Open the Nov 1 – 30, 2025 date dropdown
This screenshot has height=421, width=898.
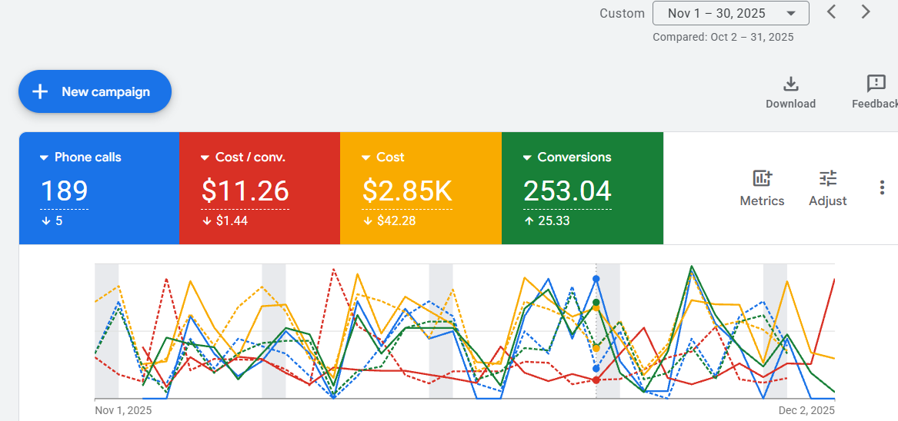(730, 13)
